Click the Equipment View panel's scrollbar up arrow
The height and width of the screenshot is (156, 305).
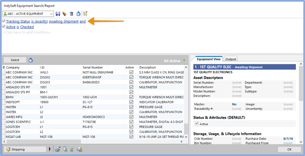(x=301, y=64)
